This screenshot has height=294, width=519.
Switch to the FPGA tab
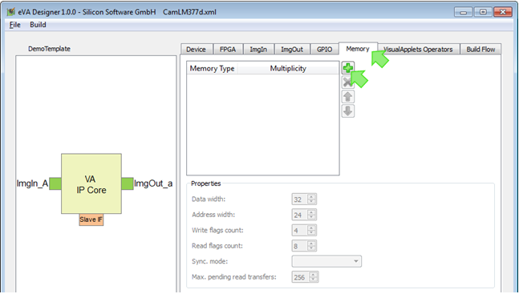click(x=228, y=50)
